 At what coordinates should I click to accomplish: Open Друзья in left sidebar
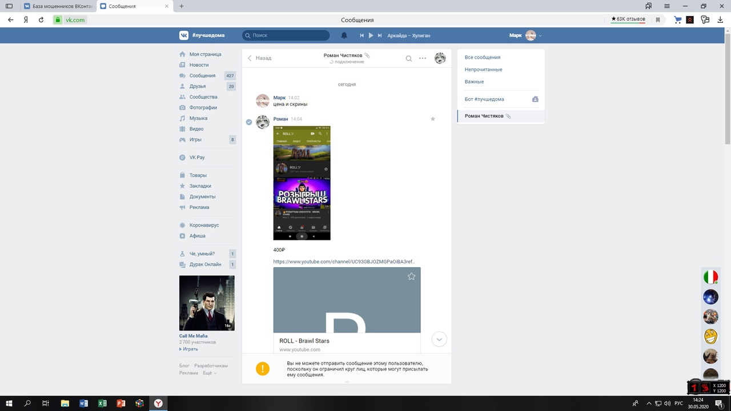(198, 86)
